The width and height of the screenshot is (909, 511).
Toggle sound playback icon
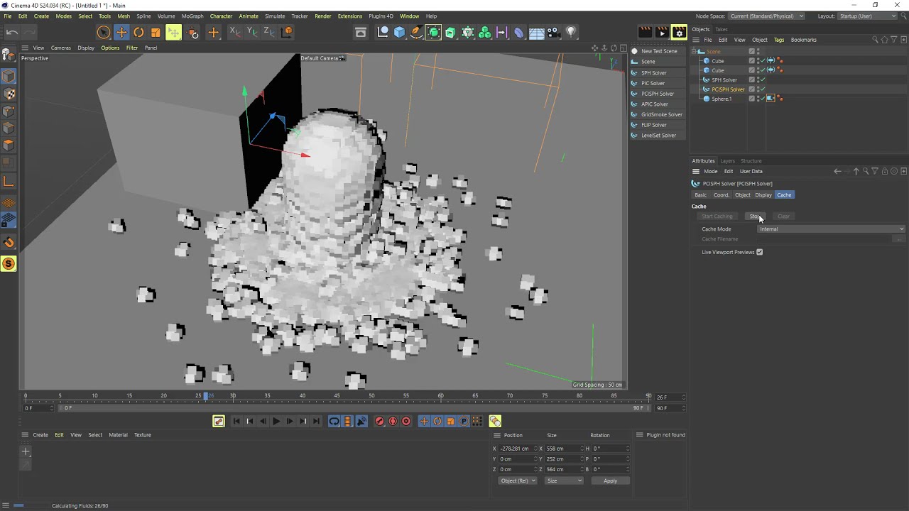[361, 422]
